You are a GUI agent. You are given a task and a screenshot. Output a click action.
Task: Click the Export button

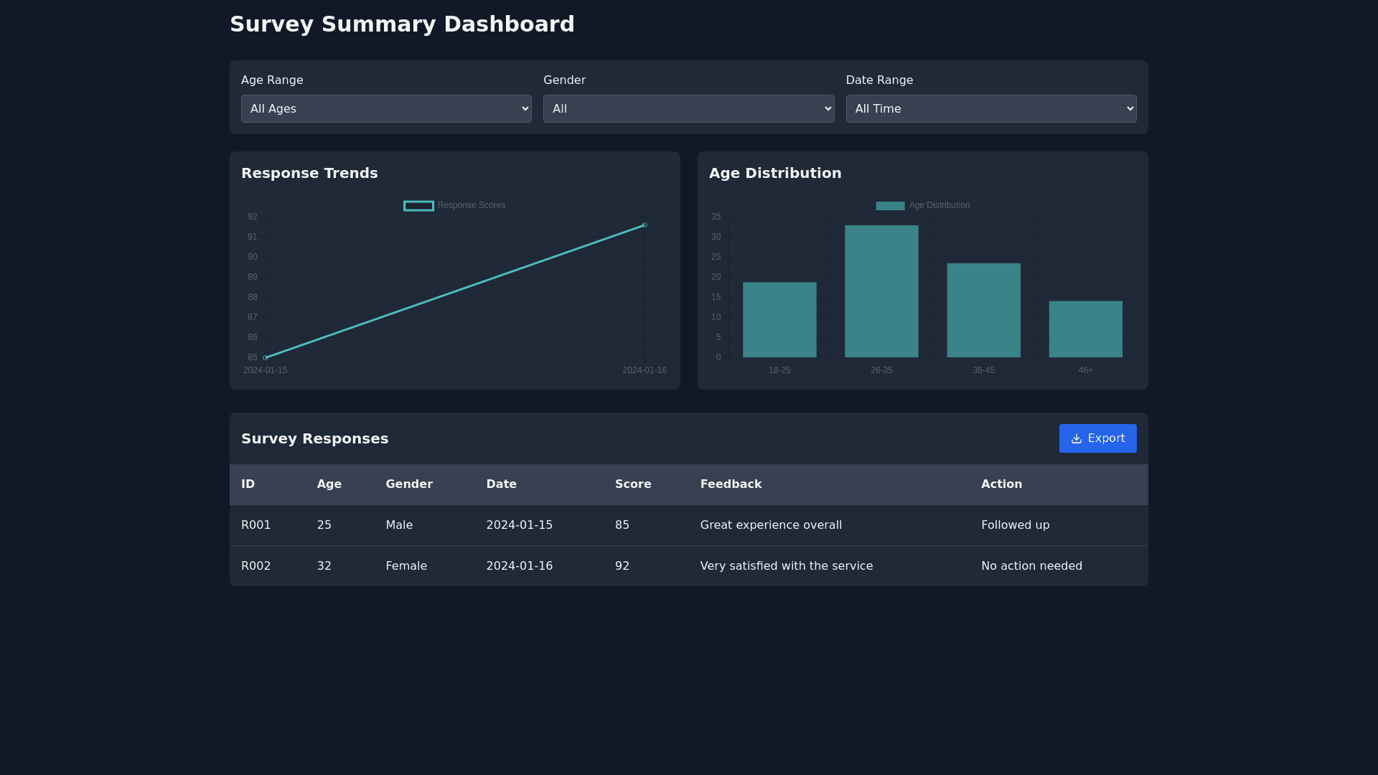[1097, 438]
